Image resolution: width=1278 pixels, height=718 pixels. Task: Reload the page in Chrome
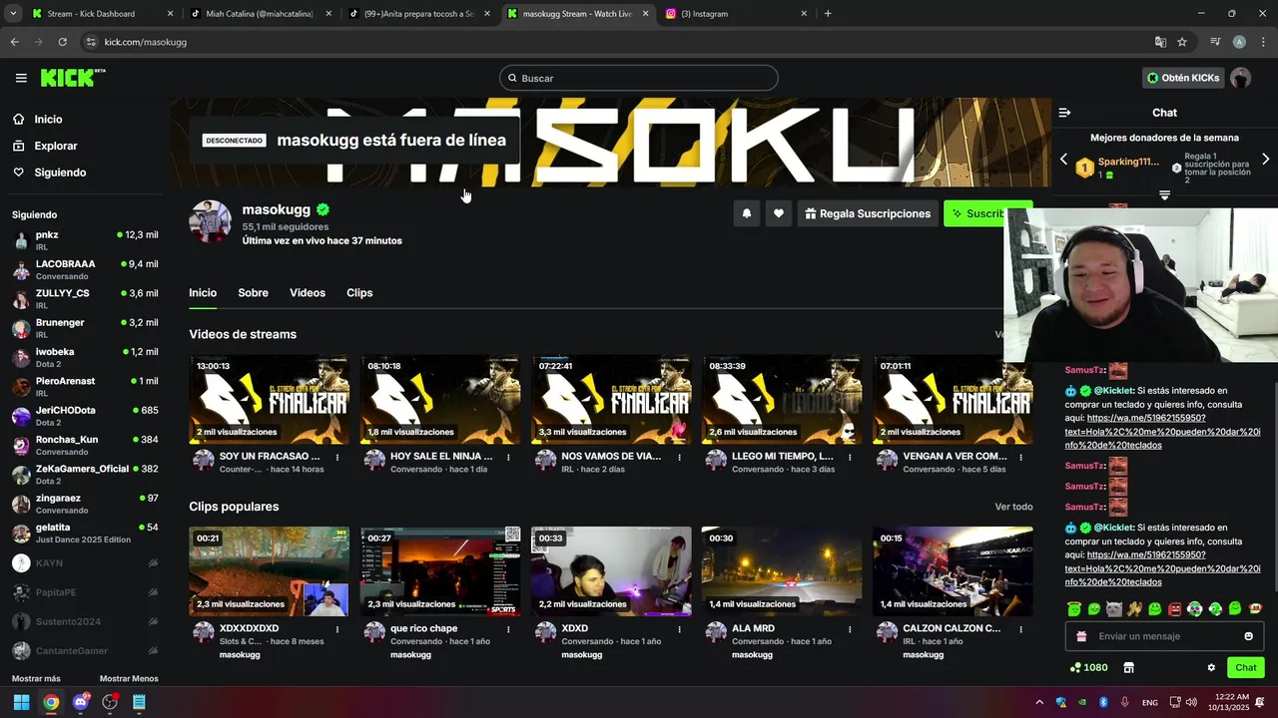coord(62,42)
